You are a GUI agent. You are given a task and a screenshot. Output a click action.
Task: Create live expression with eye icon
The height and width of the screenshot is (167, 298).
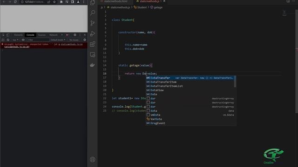coord(23,40)
